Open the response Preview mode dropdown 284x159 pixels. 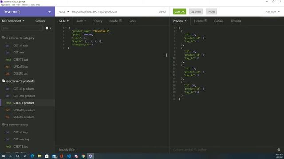point(179,21)
